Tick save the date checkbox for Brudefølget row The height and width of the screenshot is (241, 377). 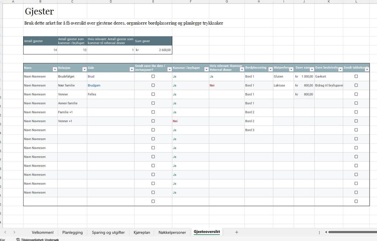pos(153,76)
